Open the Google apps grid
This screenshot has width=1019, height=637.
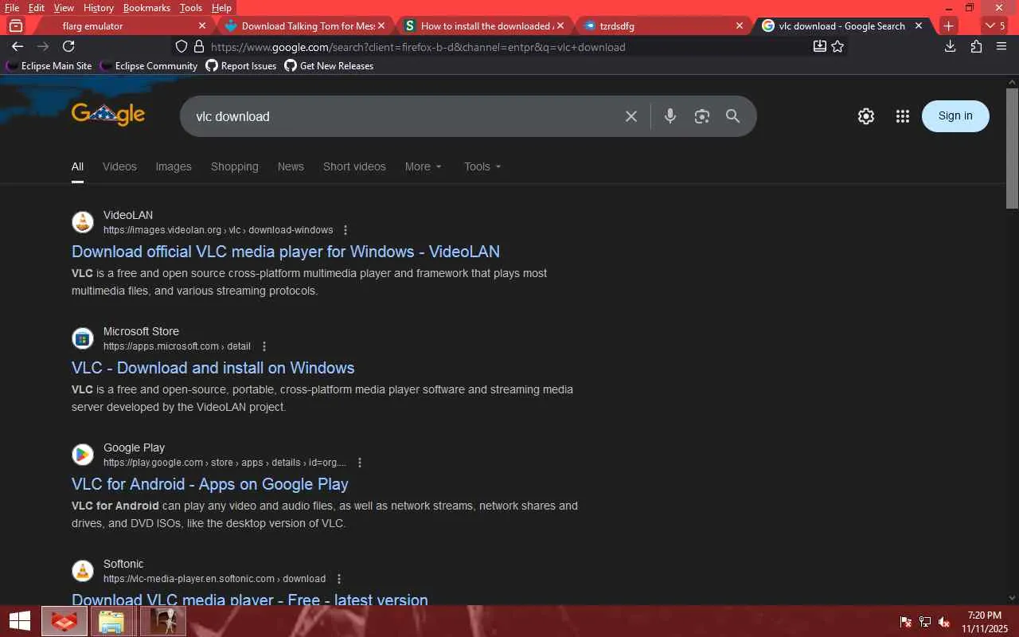[902, 116]
